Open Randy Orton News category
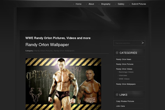Image resolution: width=165 pixels, height=110 pixels. pyautogui.click(x=124, y=59)
